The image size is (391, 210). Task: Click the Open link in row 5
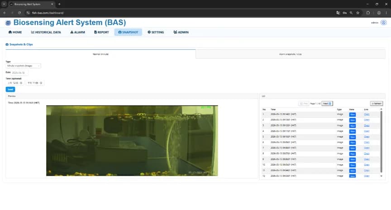(x=367, y=137)
